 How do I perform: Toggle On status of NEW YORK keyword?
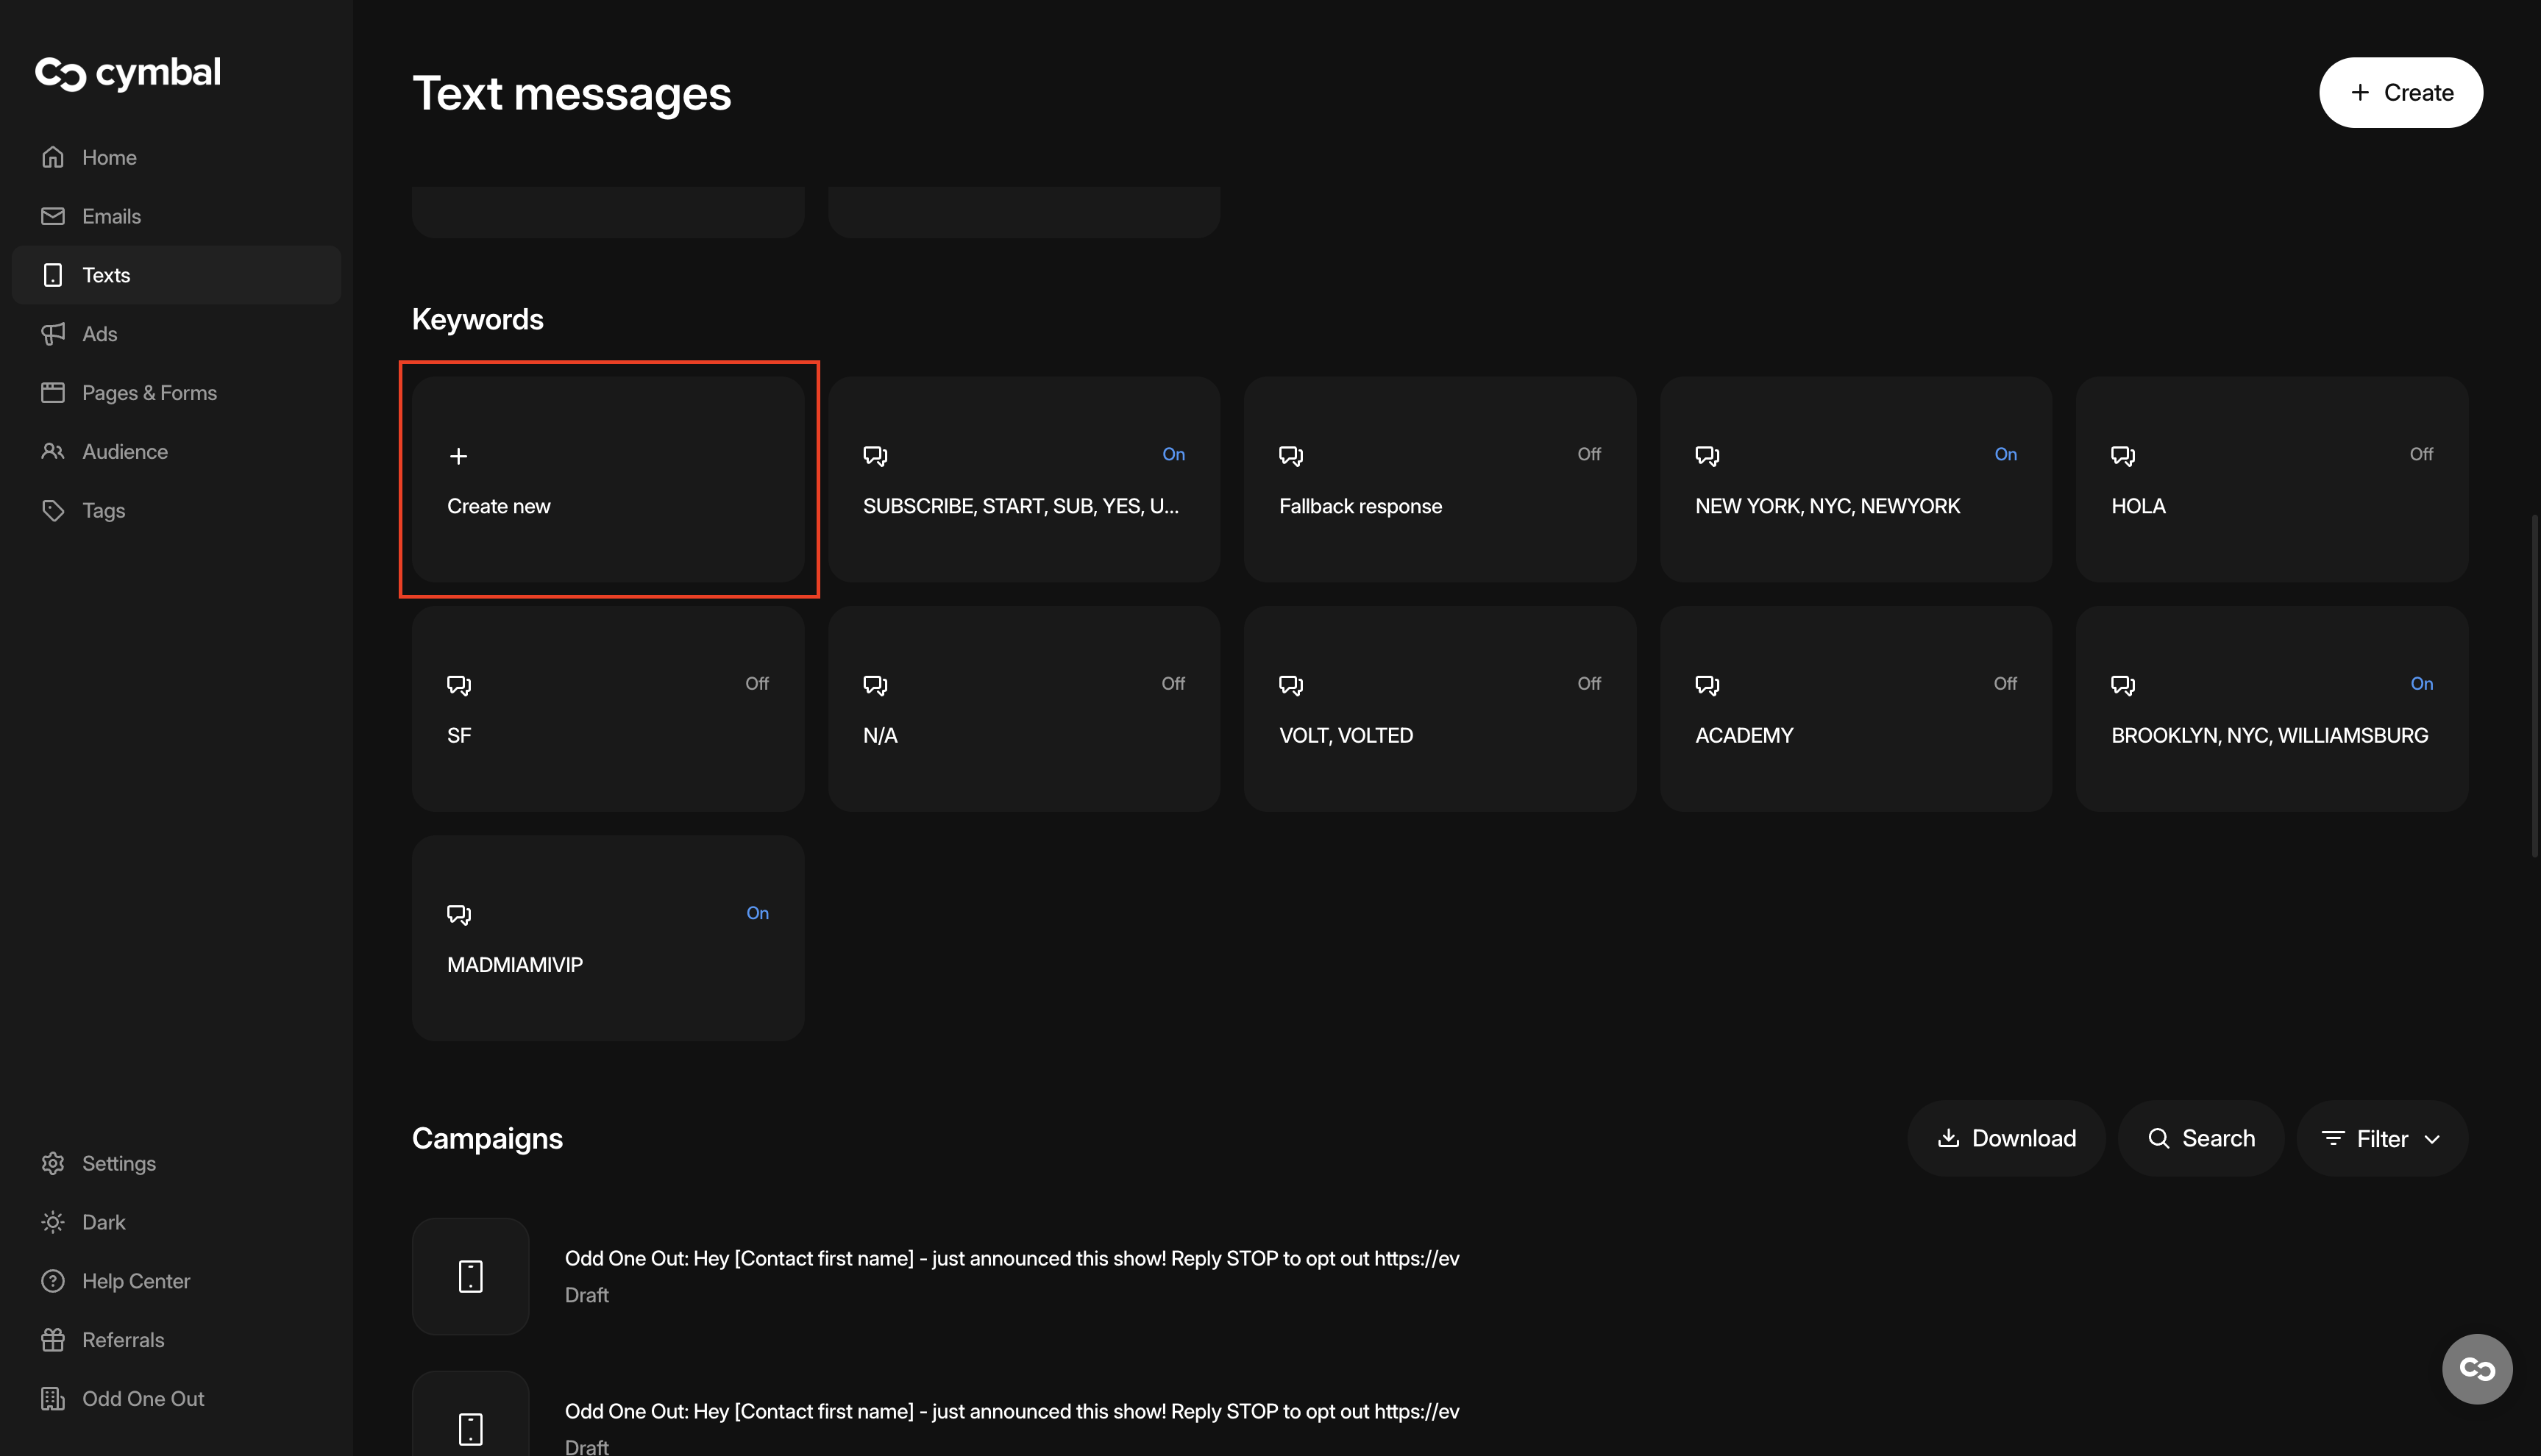pos(2005,454)
